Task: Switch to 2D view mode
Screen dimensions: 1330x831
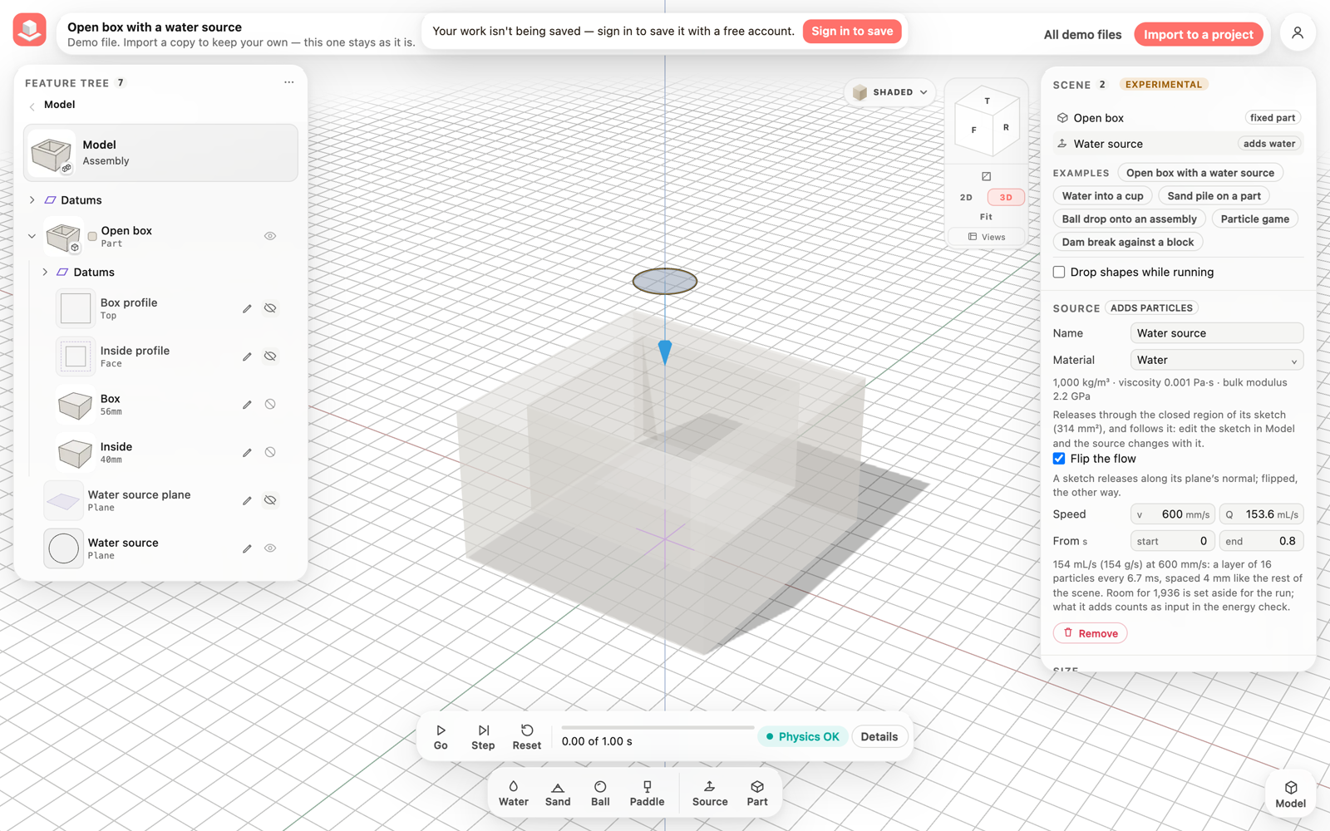Action: click(x=966, y=198)
